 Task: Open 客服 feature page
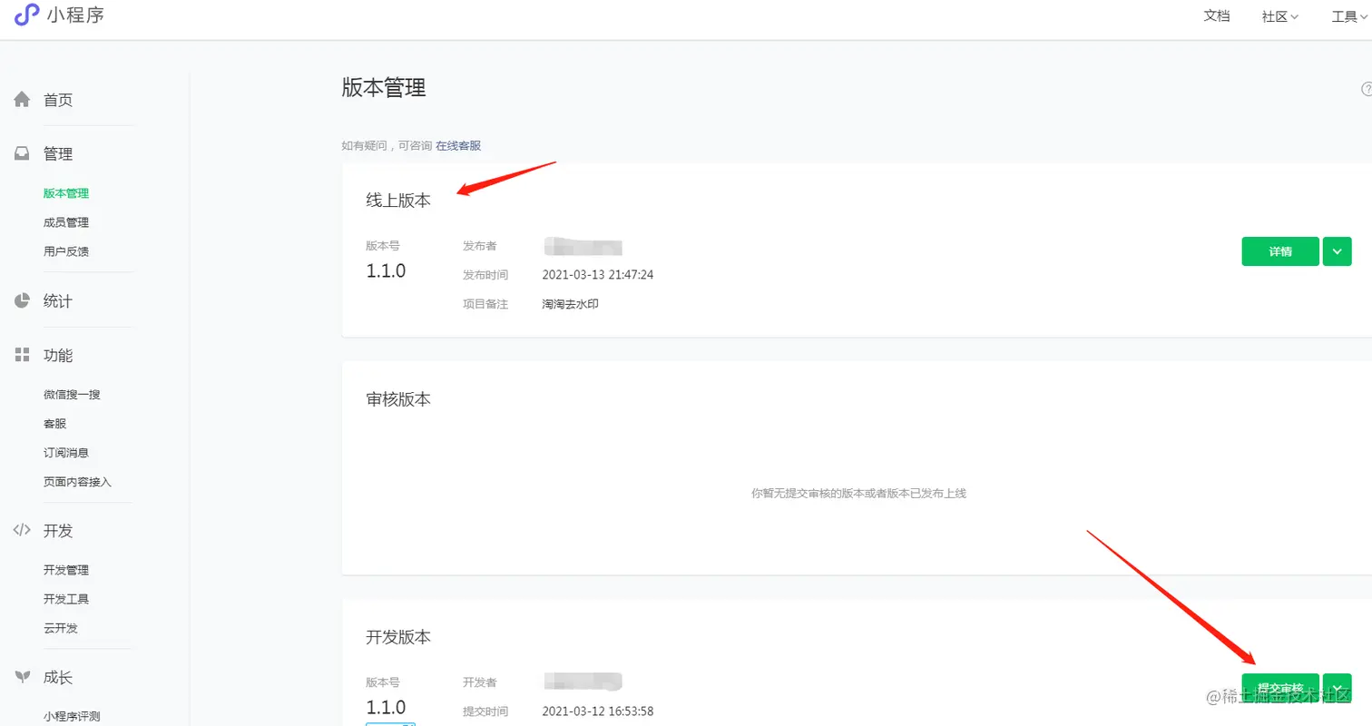(x=54, y=424)
